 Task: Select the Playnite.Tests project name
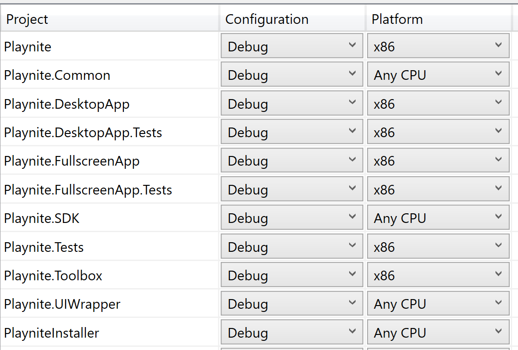point(44,247)
